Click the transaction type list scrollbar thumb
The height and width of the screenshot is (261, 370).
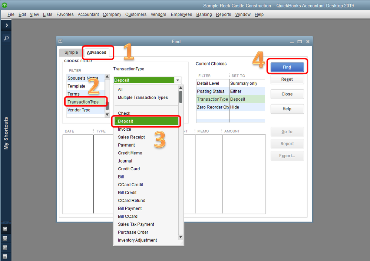pyautogui.click(x=181, y=97)
